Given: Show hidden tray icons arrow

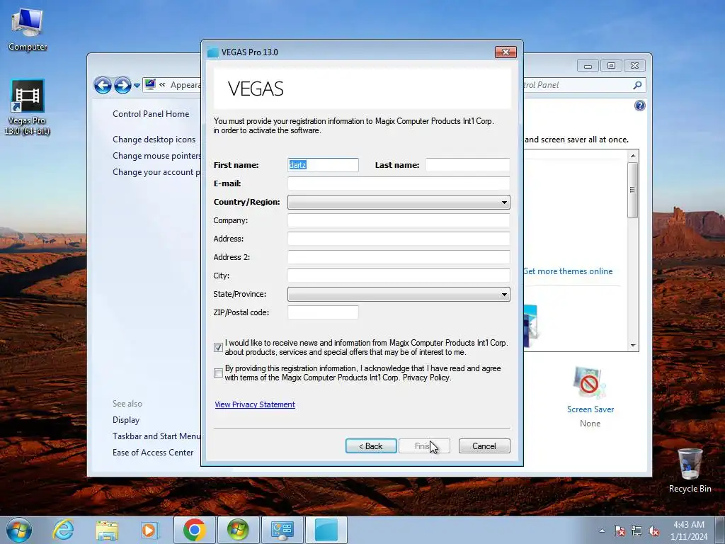Looking at the screenshot, I should click(x=602, y=531).
